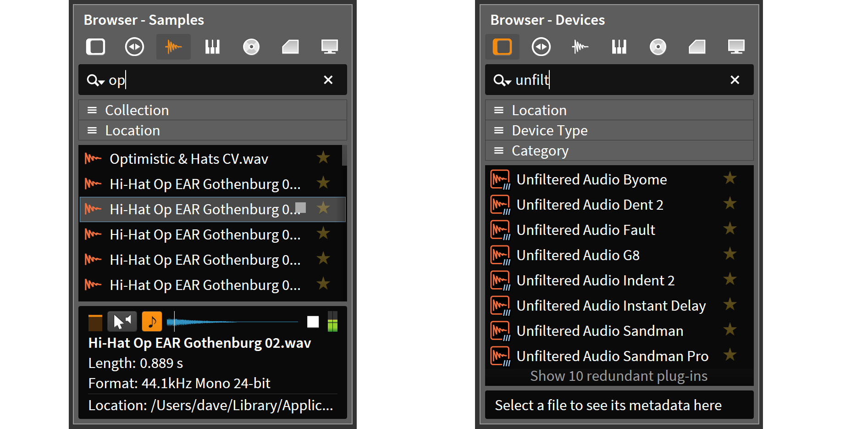Screen dimensions: 862x429
Task: Select Unfiltered Audio Dent 2
Action: pos(619,205)
